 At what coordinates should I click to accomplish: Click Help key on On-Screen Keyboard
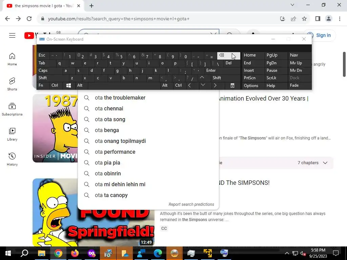click(x=276, y=86)
